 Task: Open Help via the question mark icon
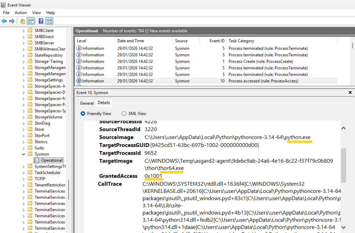click(x=41, y=21)
